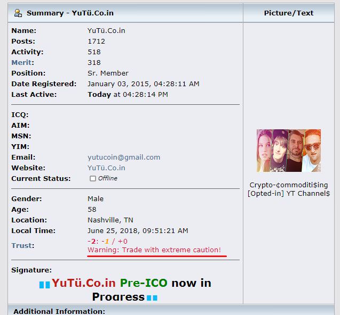Click the blue squares after Progress text
The height and width of the screenshot is (315, 340).
coord(152,298)
